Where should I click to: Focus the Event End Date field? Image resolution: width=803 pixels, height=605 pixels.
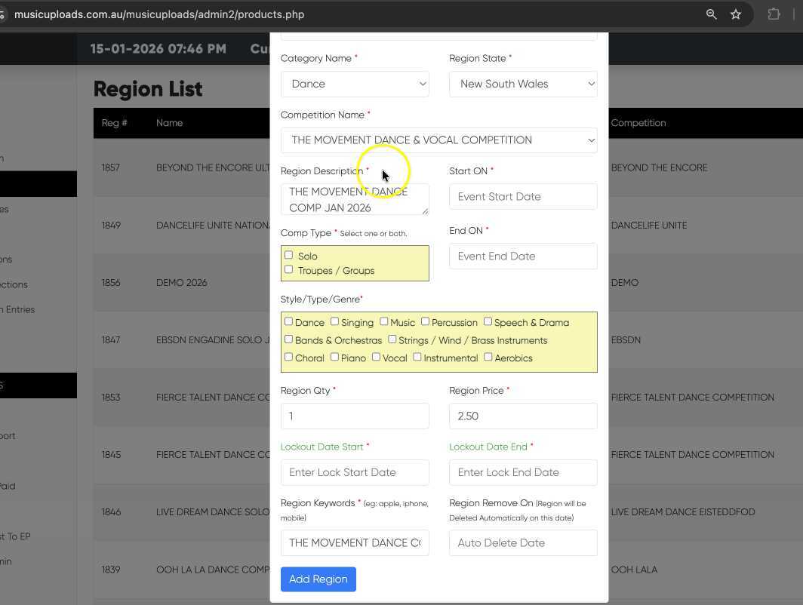524,256
